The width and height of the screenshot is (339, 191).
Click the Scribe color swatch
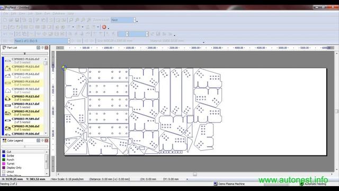click(4, 155)
